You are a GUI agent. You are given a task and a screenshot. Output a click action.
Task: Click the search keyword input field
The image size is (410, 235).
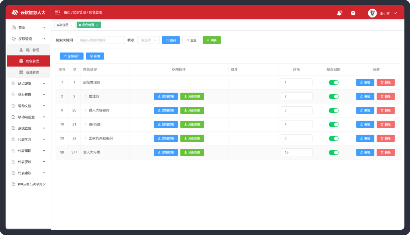click(x=101, y=40)
